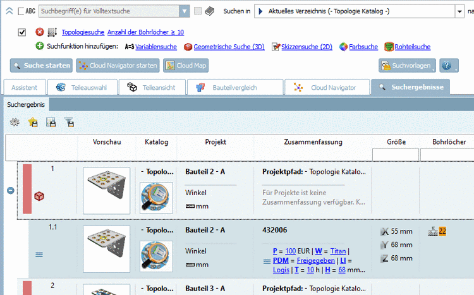Open Skizzensuche (2D) link
This screenshot has width=474, height=295.
pyautogui.click(x=307, y=47)
